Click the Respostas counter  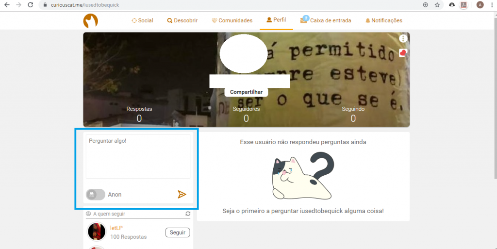139,115
